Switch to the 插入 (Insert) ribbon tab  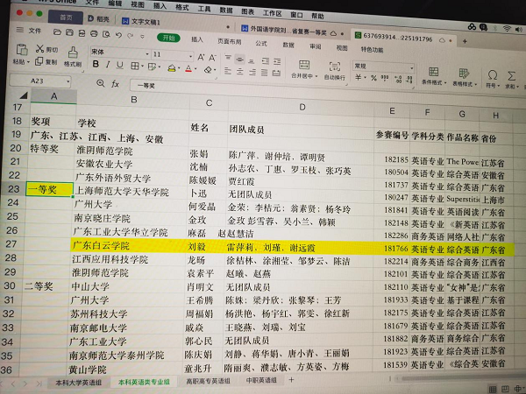(197, 39)
